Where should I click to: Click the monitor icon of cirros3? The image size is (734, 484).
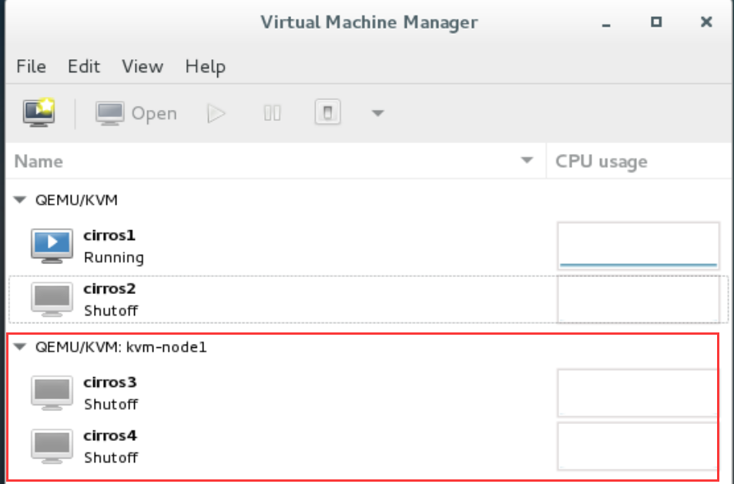[52, 392]
